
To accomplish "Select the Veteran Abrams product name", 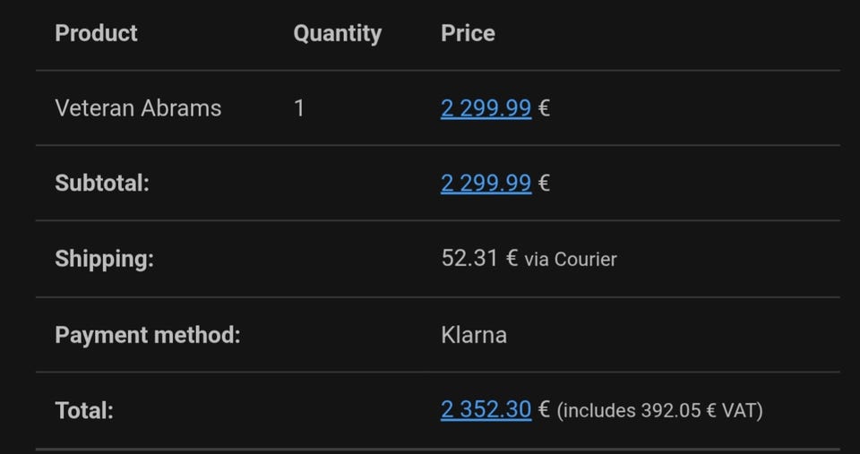I will point(138,108).
